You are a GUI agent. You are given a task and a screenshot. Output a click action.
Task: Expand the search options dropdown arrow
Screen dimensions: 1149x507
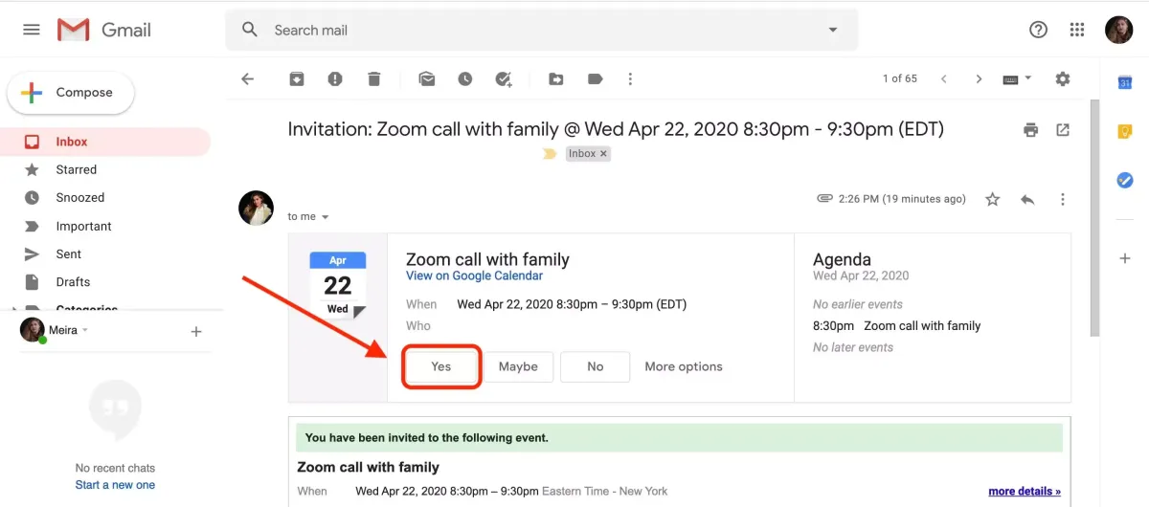832,30
